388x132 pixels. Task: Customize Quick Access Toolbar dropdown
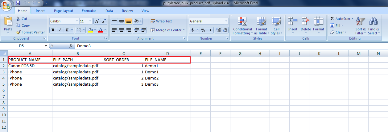[x=46, y=3]
